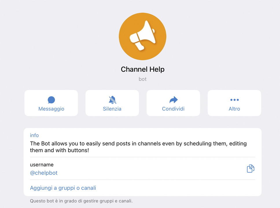Open the @chelpbot username link
This screenshot has height=208, width=280.
[x=44, y=173]
